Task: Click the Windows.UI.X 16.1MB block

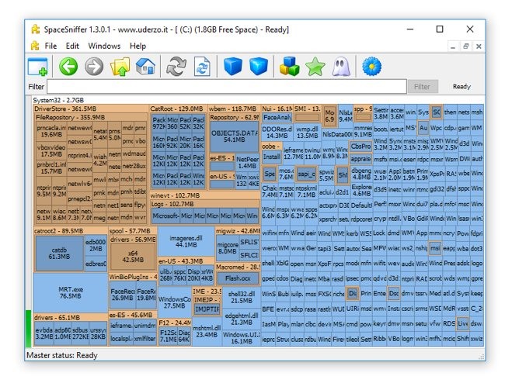Action: [x=241, y=338]
